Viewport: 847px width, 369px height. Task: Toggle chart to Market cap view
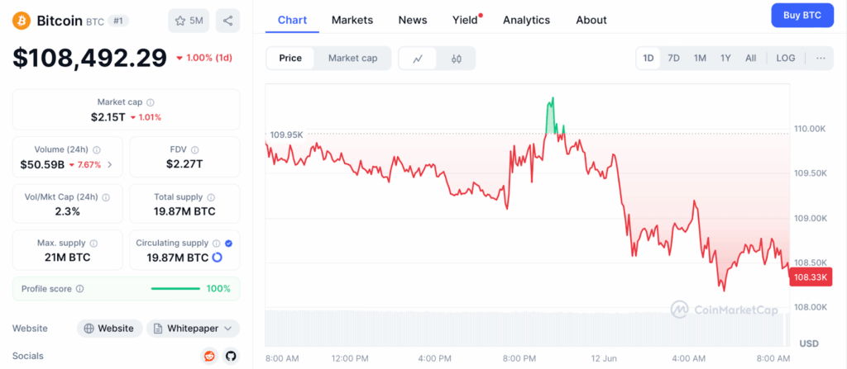click(x=352, y=59)
